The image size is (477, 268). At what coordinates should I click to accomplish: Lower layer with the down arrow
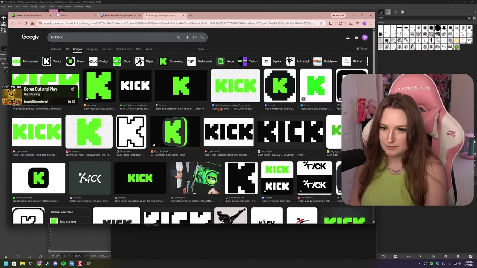(x=421, y=256)
